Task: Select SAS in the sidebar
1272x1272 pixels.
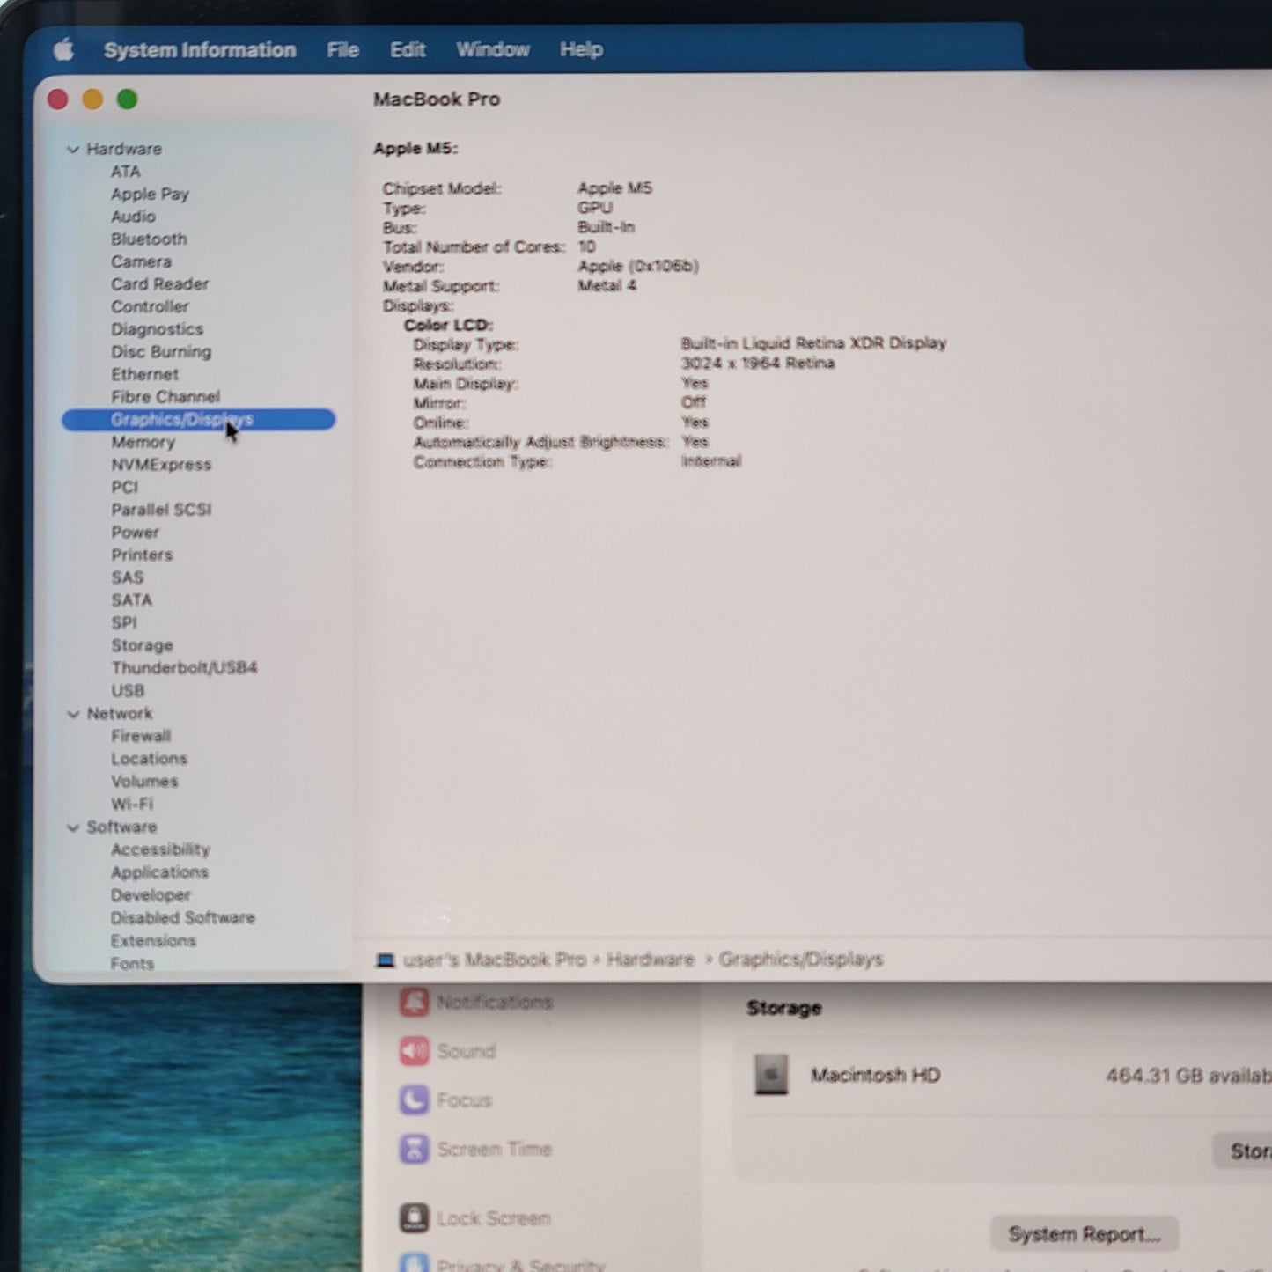Action: (x=127, y=578)
